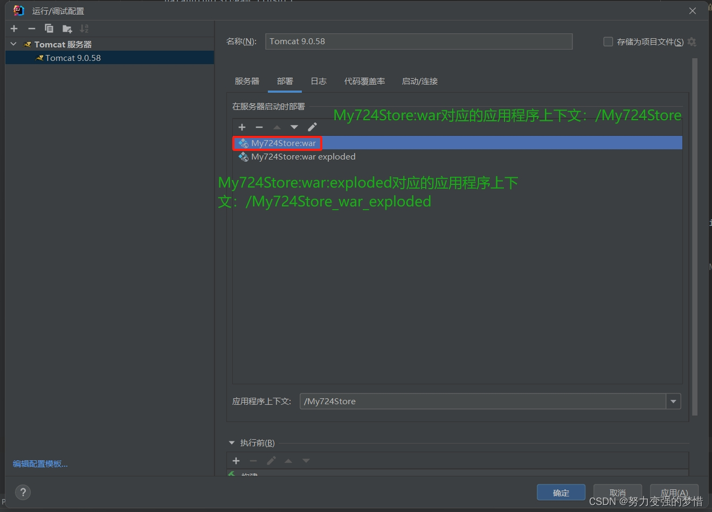Remove the selected deployment artifact
Image resolution: width=712 pixels, height=512 pixels.
point(259,127)
